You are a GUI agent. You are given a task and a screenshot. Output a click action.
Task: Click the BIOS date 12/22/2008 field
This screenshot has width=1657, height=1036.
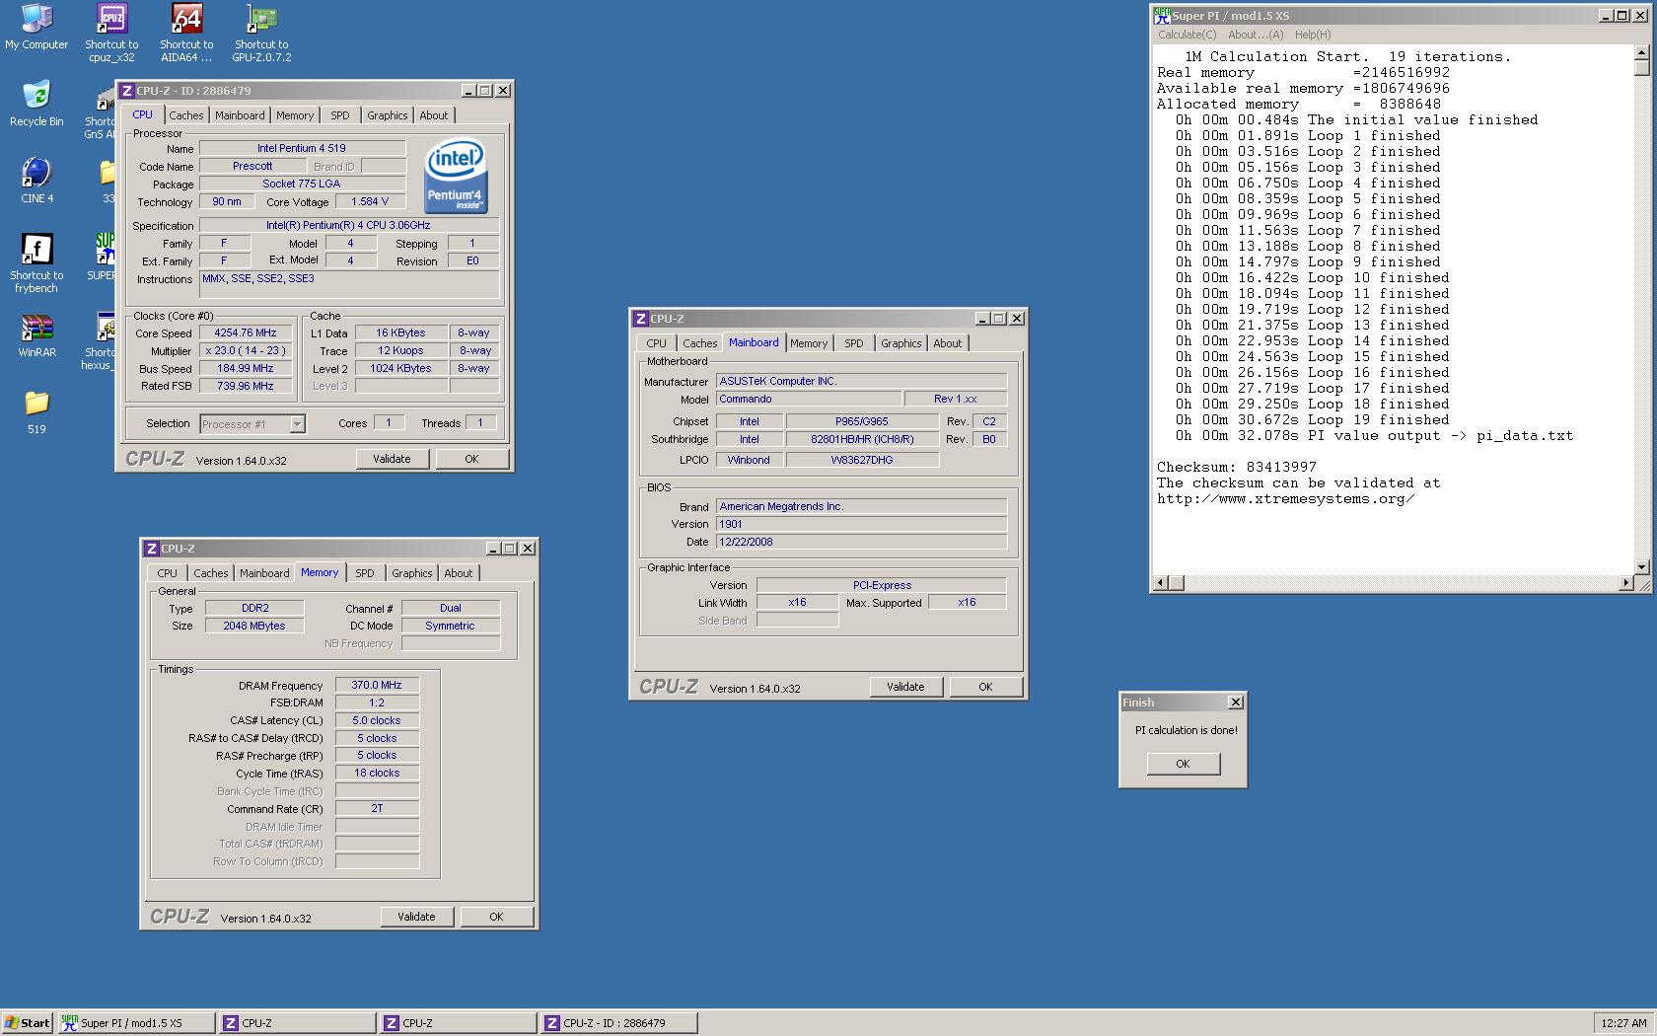pyautogui.click(x=861, y=542)
